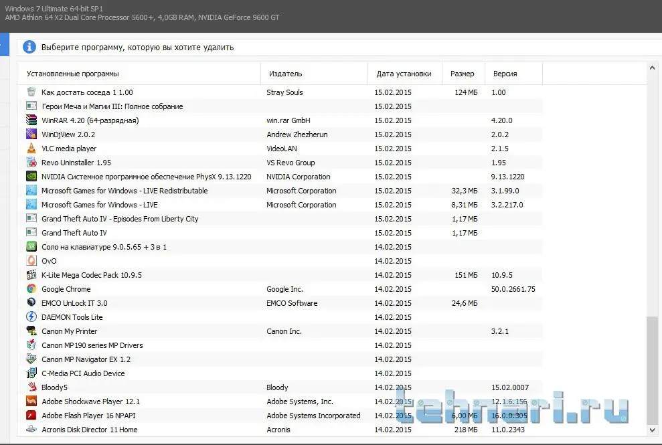Sort by Версия column header
The image size is (662, 445).
tap(514, 74)
